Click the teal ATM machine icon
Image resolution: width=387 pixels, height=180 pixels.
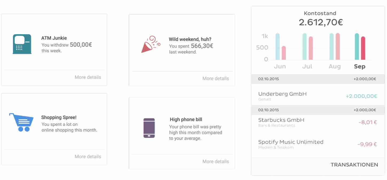(x=22, y=44)
